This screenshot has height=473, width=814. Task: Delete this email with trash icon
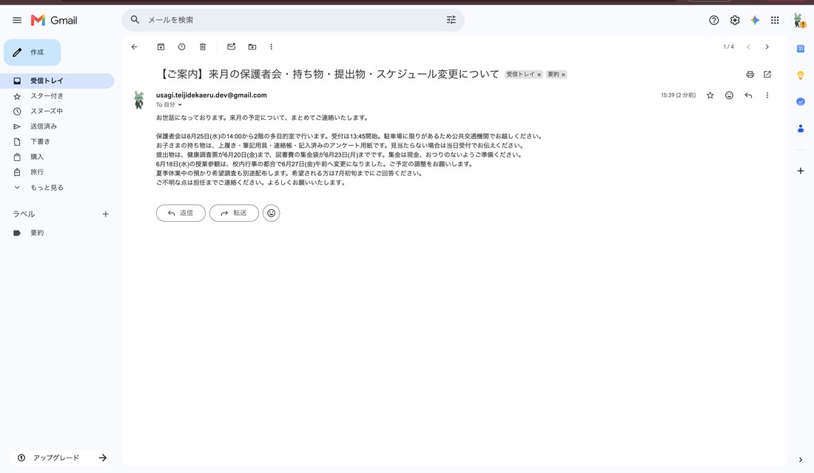tap(203, 47)
